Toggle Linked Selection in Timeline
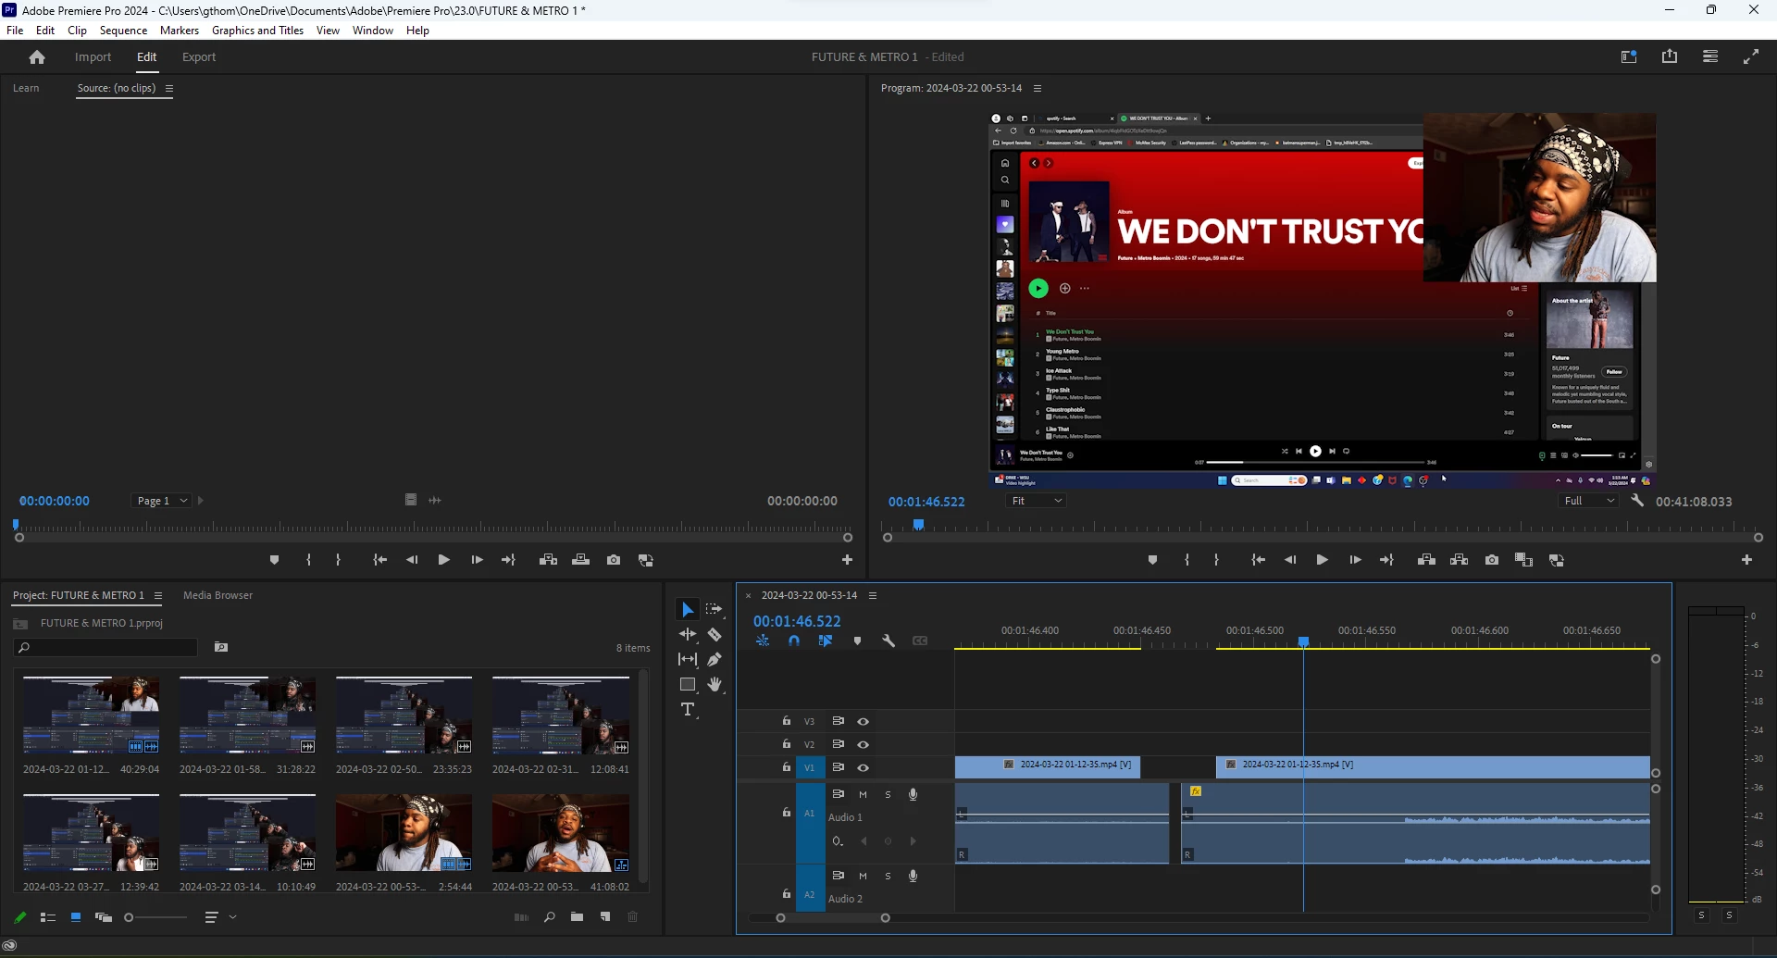The width and height of the screenshot is (1777, 958). (x=825, y=641)
